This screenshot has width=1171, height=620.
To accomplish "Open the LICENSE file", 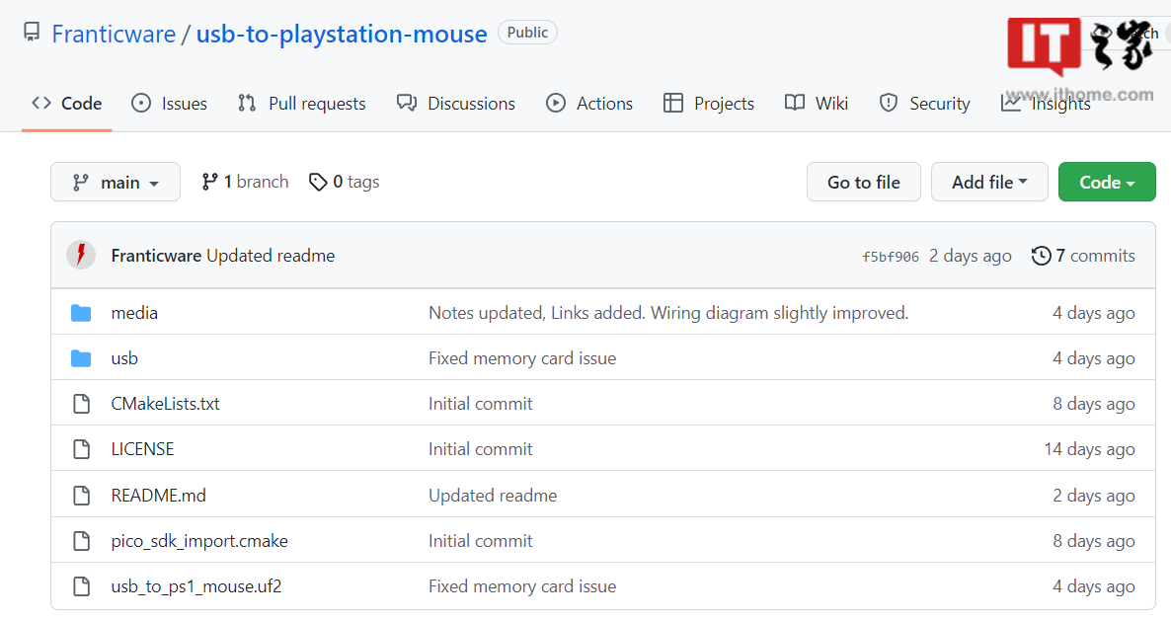I will tap(142, 449).
